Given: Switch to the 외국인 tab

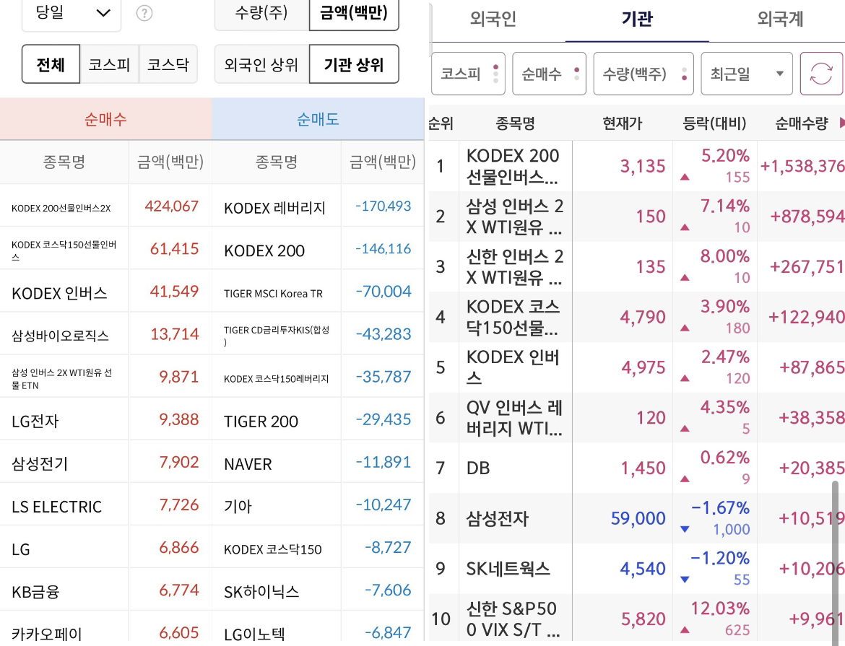Looking at the screenshot, I should [493, 19].
